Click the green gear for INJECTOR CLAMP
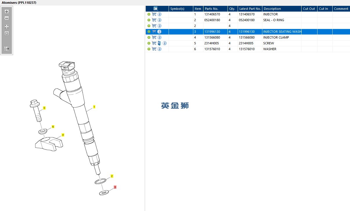The height and width of the screenshot is (211, 350). (149, 37)
